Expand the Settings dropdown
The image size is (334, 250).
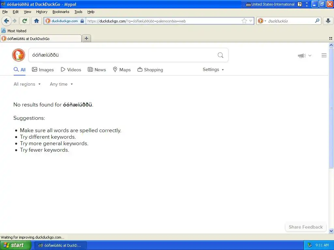coord(213,70)
